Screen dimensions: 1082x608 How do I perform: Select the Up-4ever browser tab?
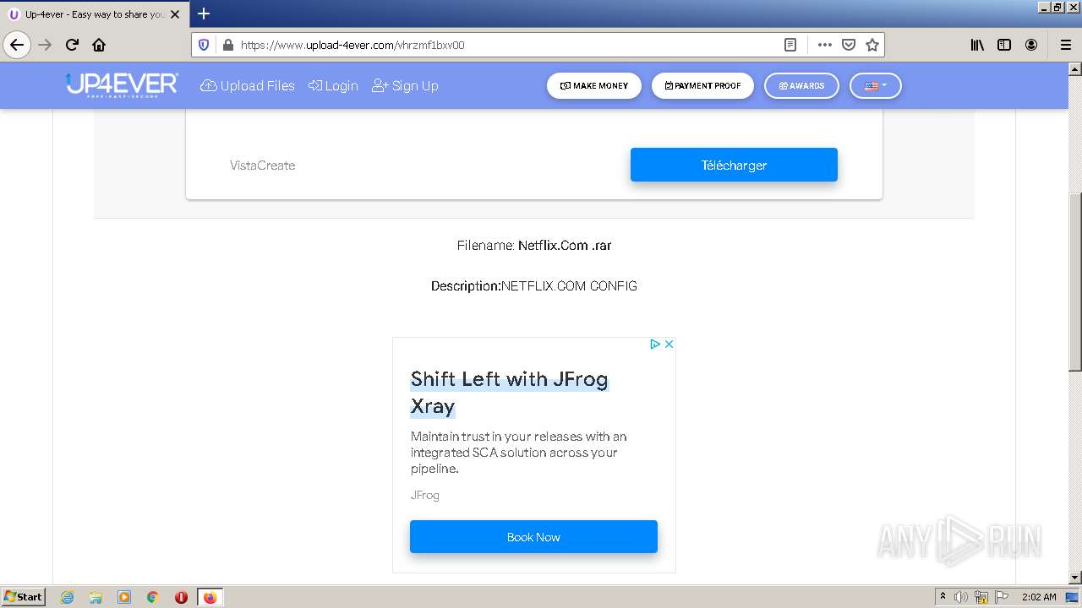(94, 14)
